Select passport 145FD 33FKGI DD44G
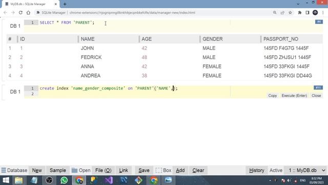Viewport: 328px width, 185px height. pyautogui.click(x=288, y=76)
